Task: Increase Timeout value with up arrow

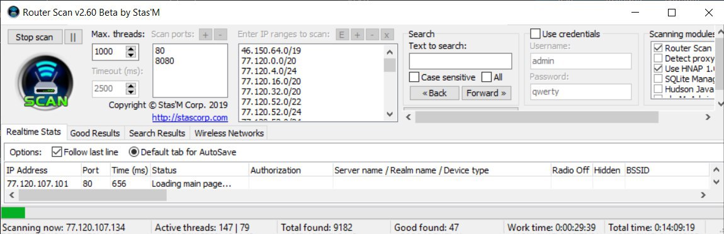Action: [x=131, y=86]
